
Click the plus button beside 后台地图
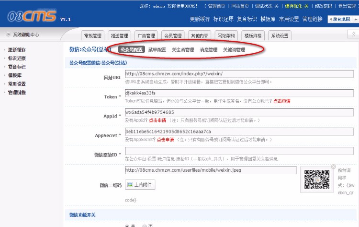pos(356,20)
